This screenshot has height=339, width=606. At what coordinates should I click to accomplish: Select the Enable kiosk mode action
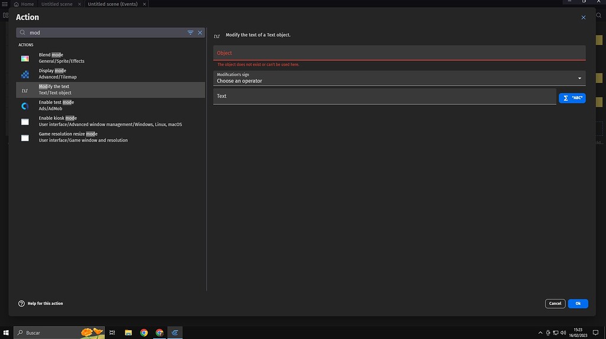[x=111, y=121]
